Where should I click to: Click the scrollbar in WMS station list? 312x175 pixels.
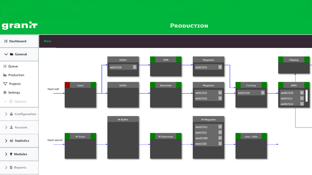(307, 95)
